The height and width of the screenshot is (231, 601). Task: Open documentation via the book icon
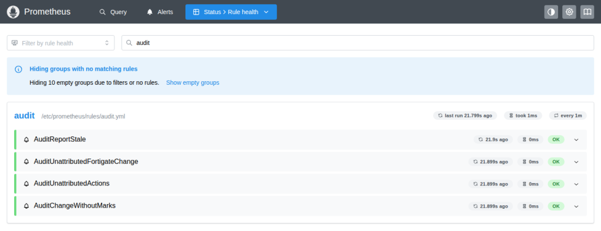click(x=587, y=12)
